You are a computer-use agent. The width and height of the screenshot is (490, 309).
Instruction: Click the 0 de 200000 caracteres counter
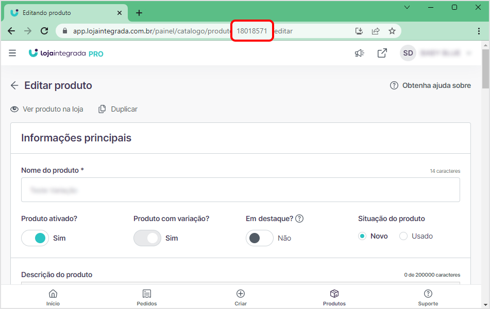(432, 275)
